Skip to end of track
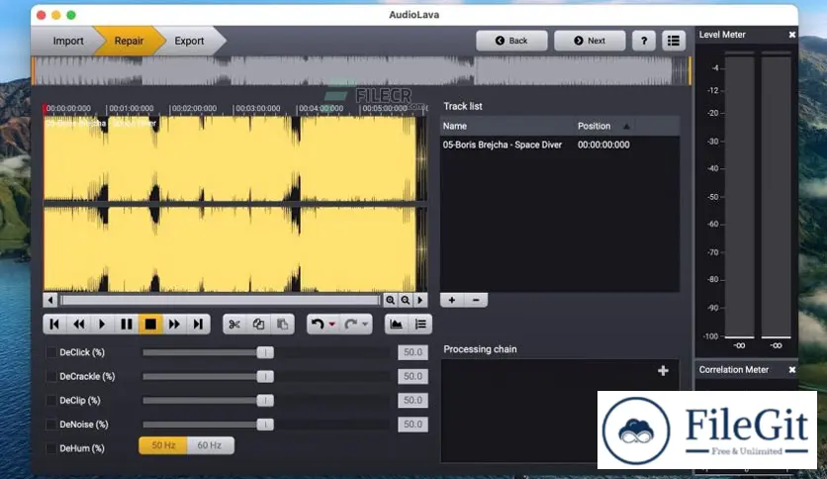This screenshot has width=827, height=479. click(x=198, y=324)
